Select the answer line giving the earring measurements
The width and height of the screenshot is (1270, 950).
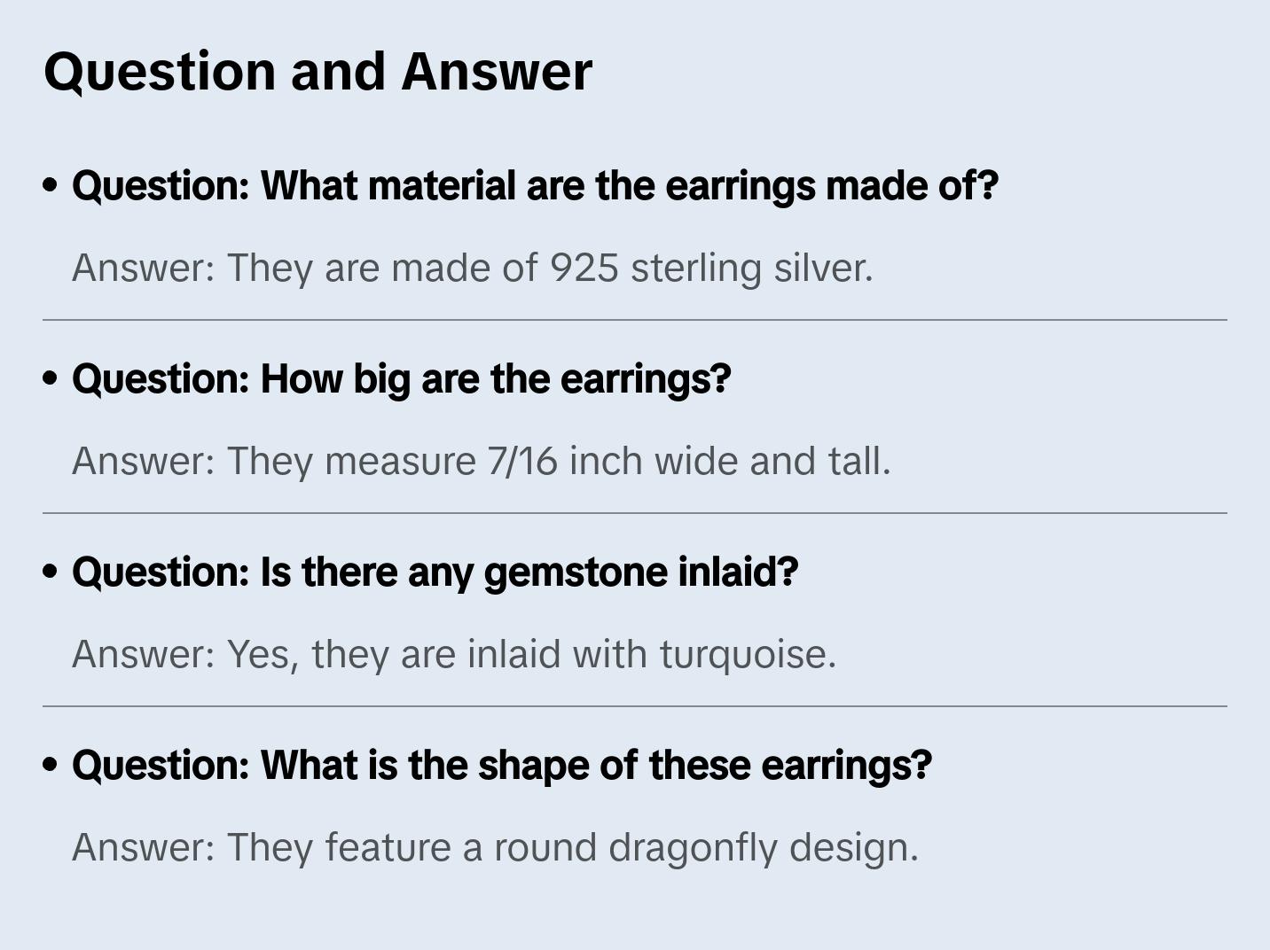point(481,461)
